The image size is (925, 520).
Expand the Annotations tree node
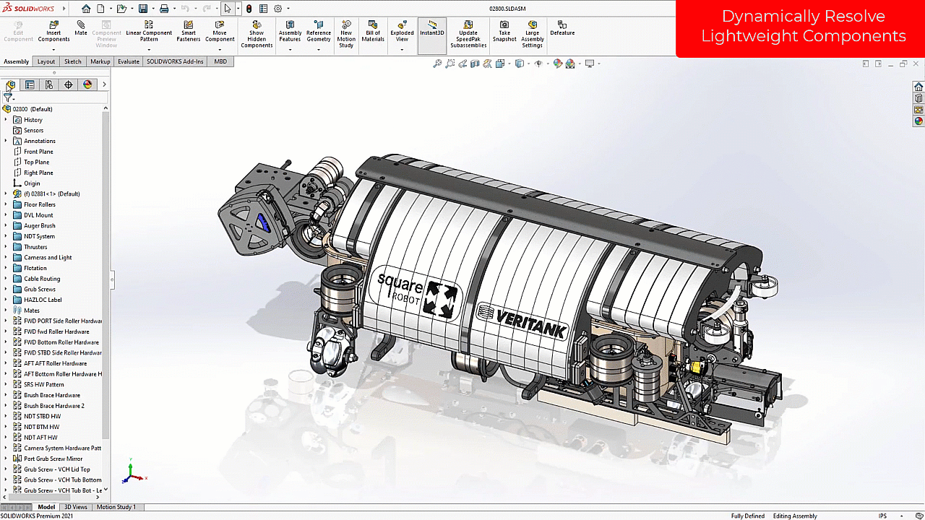click(x=6, y=141)
